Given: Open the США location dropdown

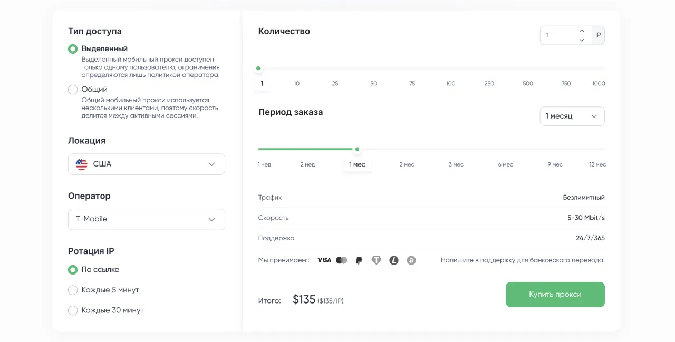Looking at the screenshot, I should point(147,164).
